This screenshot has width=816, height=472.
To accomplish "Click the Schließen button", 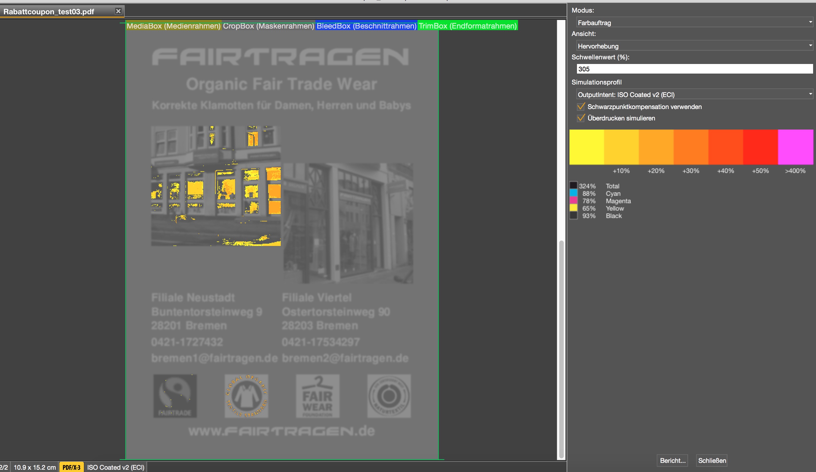I will point(712,460).
